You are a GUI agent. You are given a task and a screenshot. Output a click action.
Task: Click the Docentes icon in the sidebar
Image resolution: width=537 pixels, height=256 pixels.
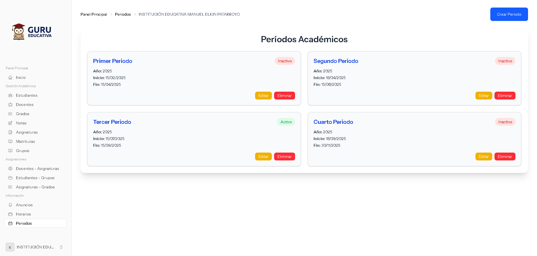coord(10,105)
